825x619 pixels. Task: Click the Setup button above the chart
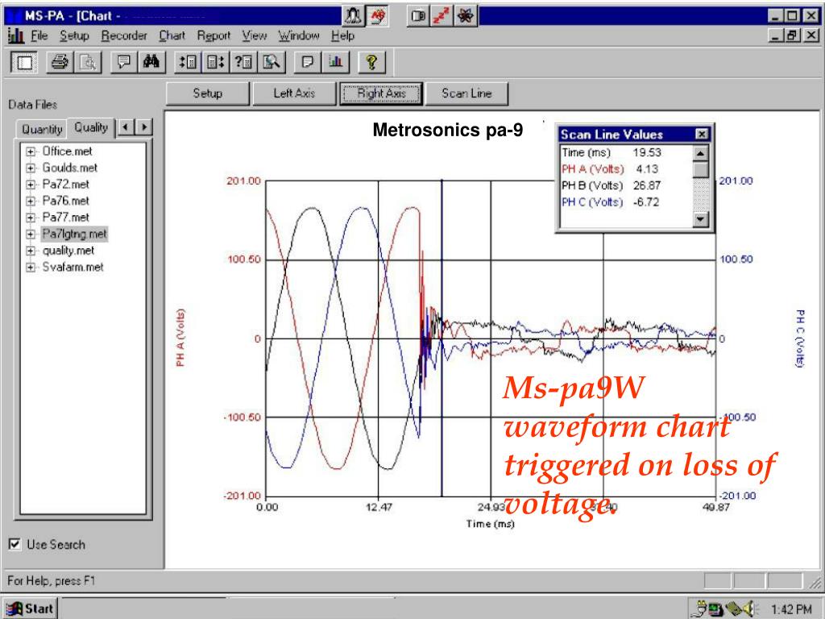coord(207,93)
